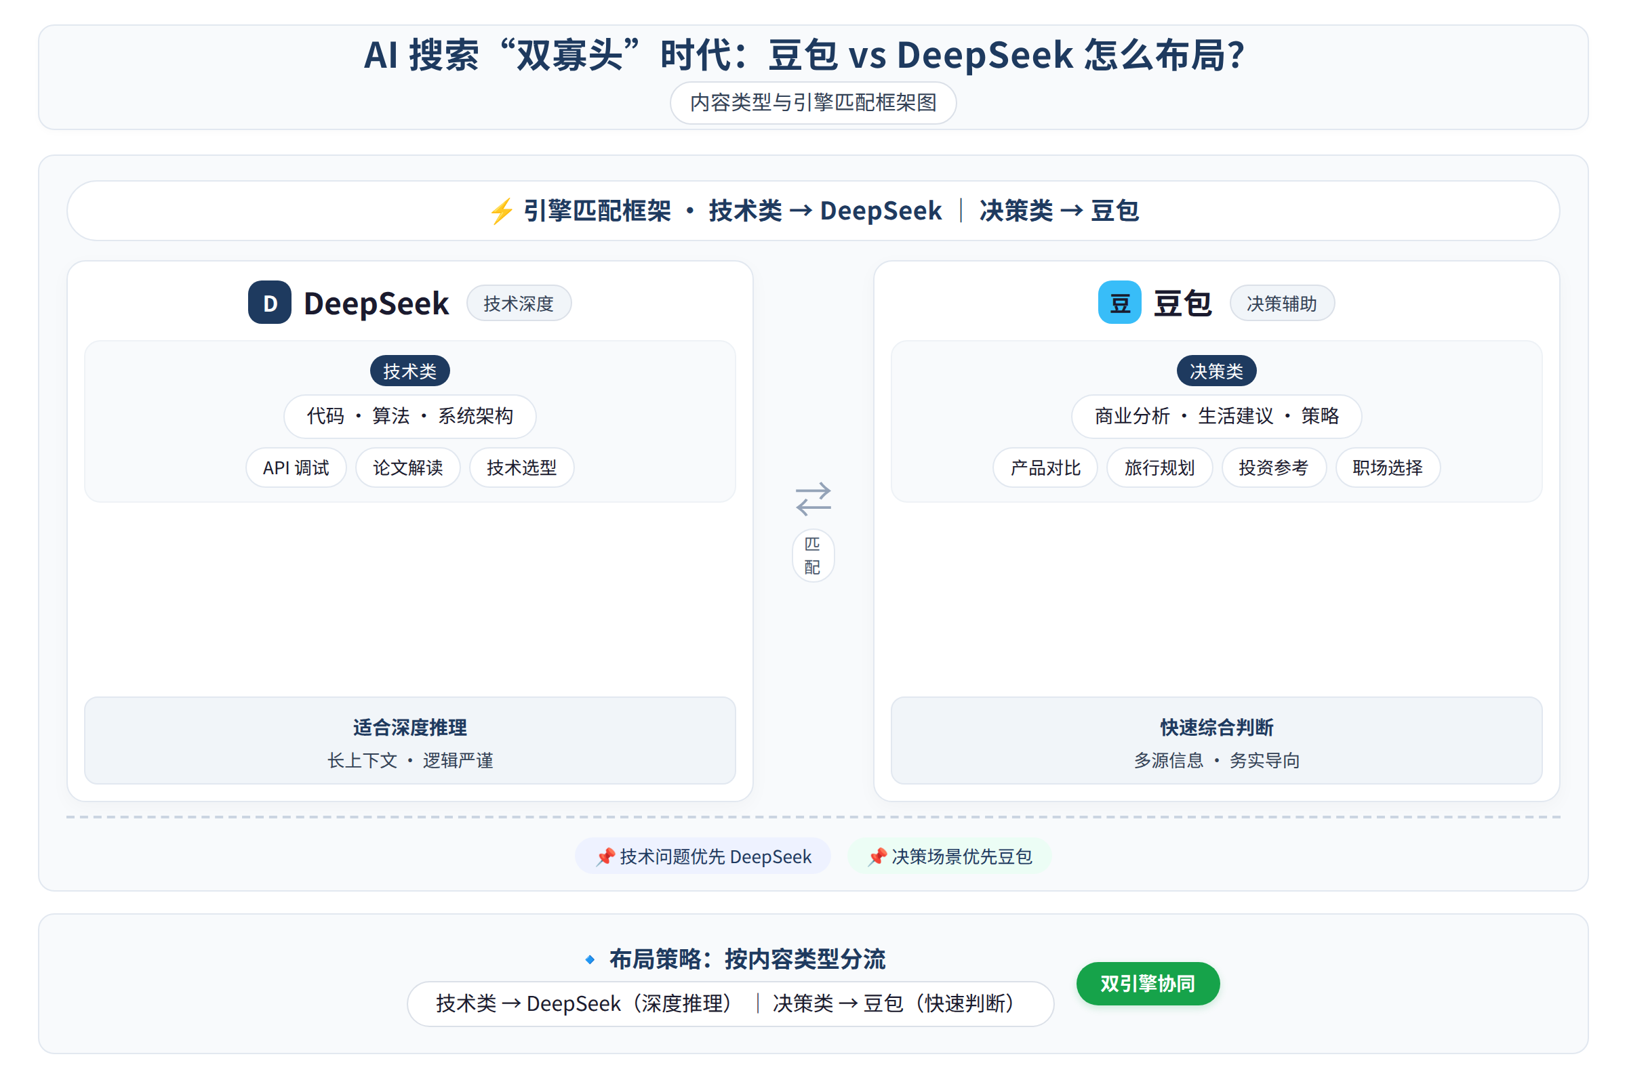
Task: Select the 技术选型 chip
Action: pos(521,468)
